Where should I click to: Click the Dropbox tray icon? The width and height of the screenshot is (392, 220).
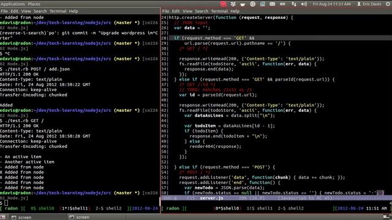[x=233, y=4]
